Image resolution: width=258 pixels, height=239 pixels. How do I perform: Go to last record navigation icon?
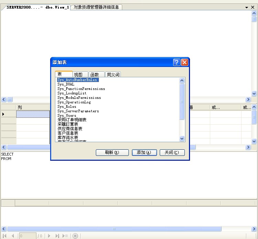[57, 236]
